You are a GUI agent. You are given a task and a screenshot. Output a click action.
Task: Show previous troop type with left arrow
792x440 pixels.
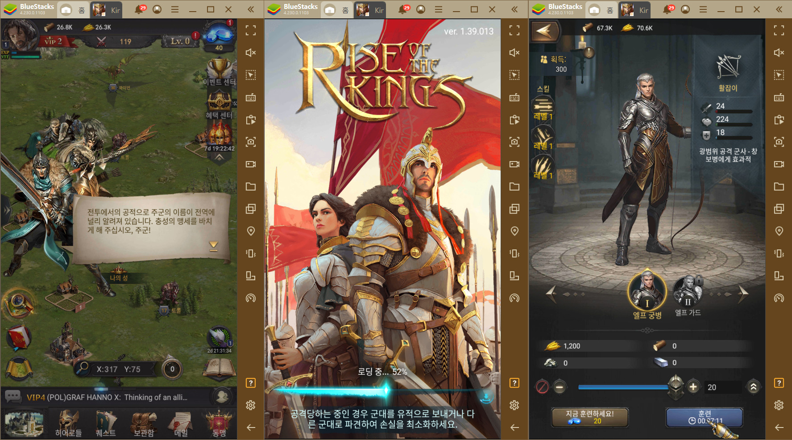tap(551, 294)
